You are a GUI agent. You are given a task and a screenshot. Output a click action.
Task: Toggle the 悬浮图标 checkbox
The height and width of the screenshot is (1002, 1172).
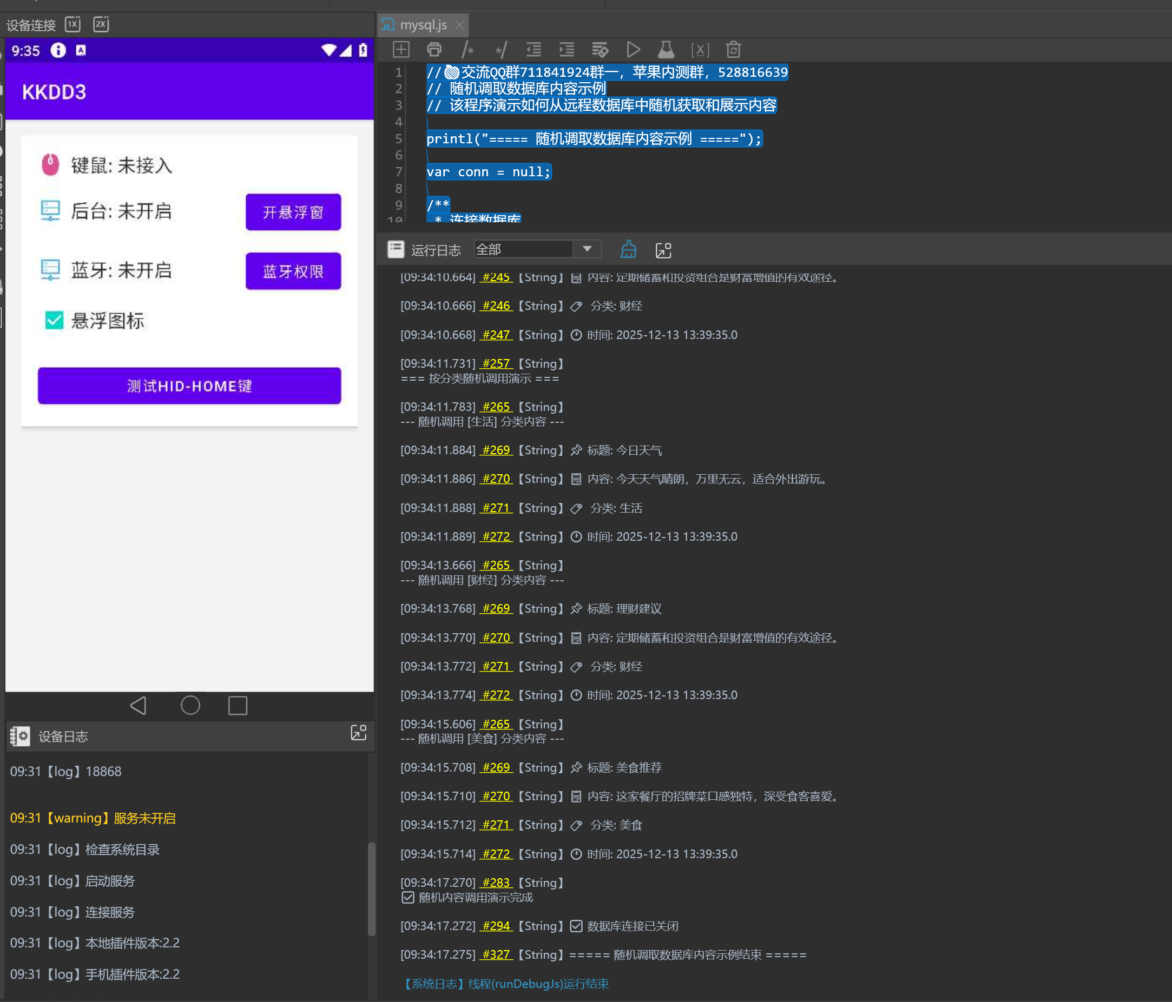54,321
